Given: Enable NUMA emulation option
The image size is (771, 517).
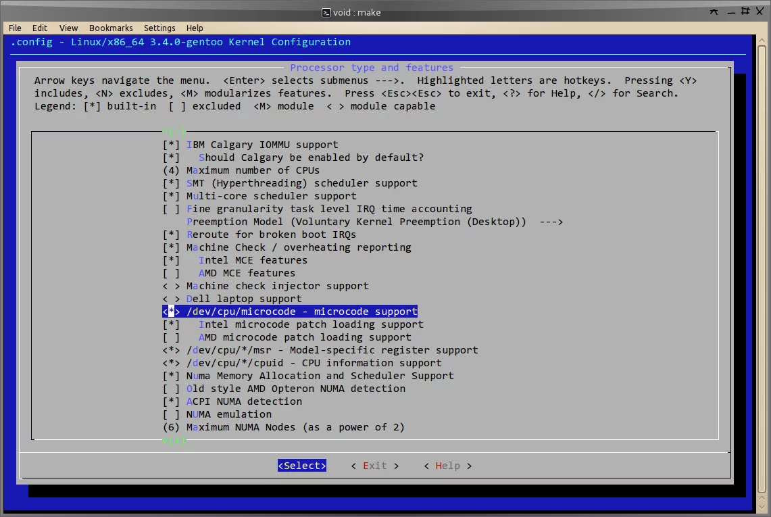Looking at the screenshot, I should pos(171,414).
